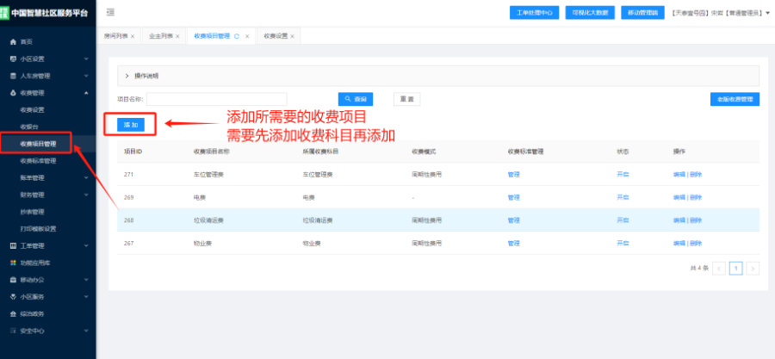Go to the previous page arrow
Viewport: 775px width, 359px height.
(x=719, y=269)
